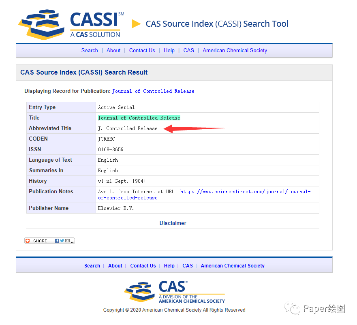Viewport: 357px width, 325px height.
Task: Click the copyright 2020 American Chemical Society notice
Action: click(174, 310)
